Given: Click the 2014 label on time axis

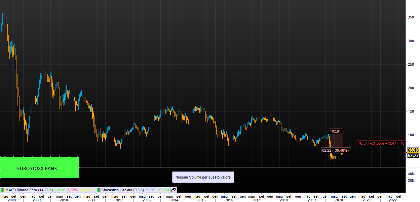Looking at the screenshot, I should pos(174,200).
